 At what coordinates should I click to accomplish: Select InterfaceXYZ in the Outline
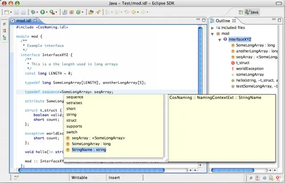point(240,39)
